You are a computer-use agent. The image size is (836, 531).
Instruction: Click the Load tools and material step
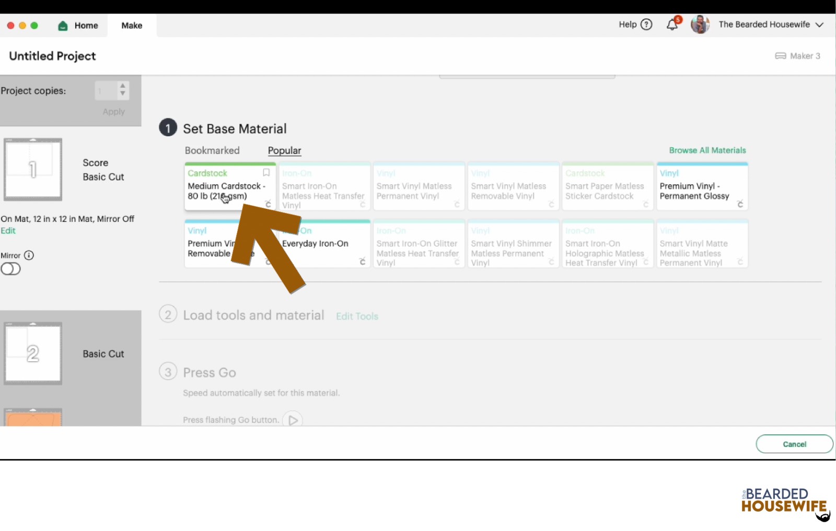[253, 315]
